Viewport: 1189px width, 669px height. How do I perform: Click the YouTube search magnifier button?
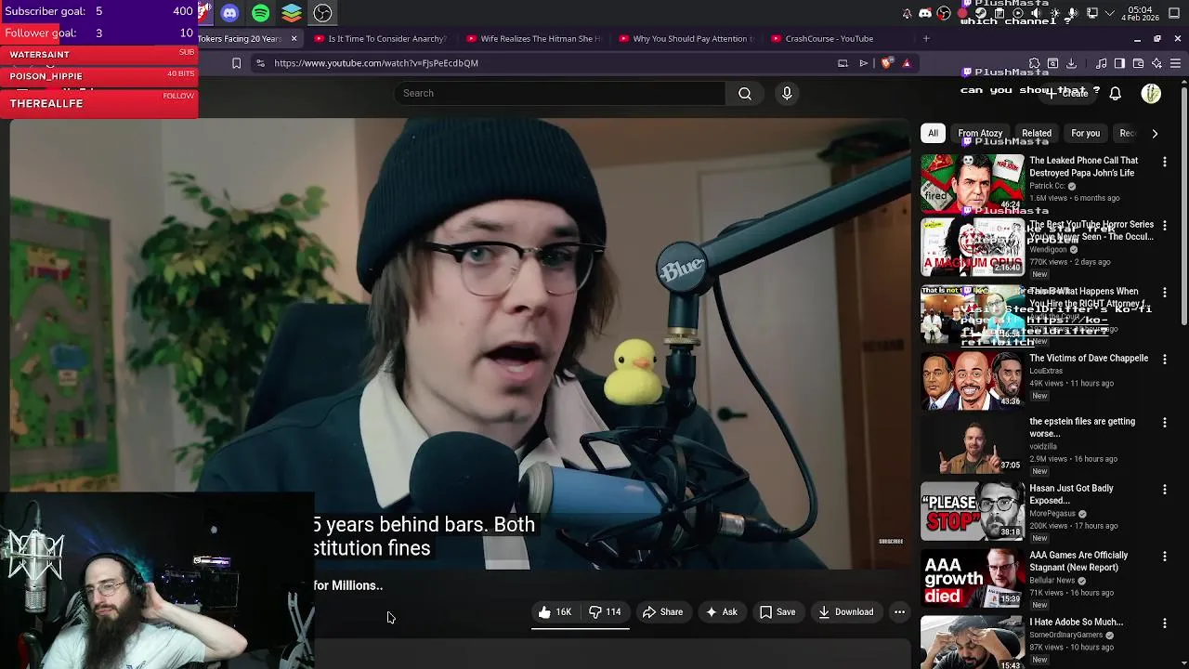(x=745, y=93)
